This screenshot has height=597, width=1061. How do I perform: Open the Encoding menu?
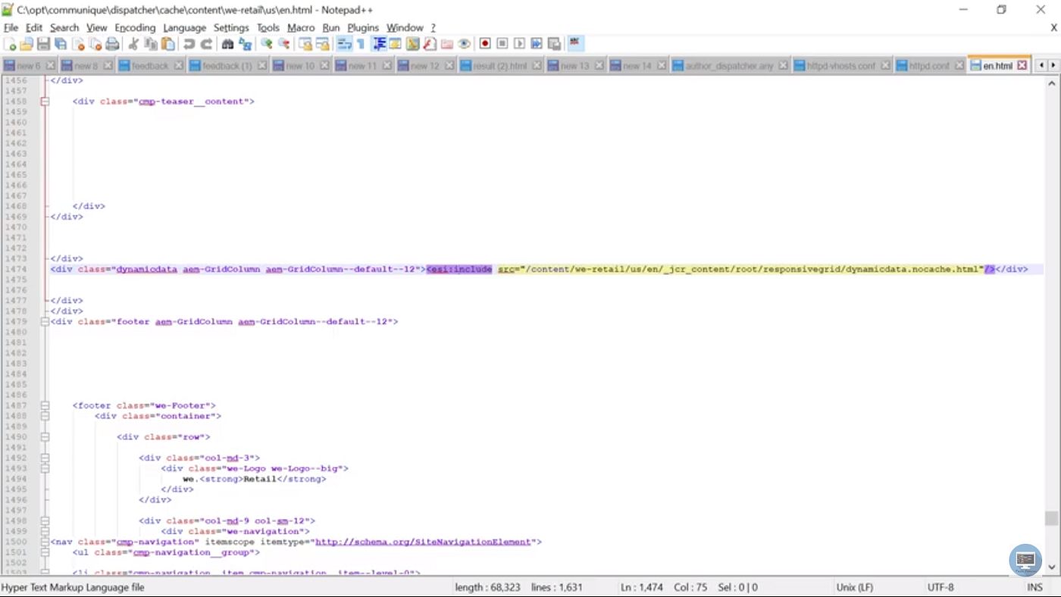(135, 27)
